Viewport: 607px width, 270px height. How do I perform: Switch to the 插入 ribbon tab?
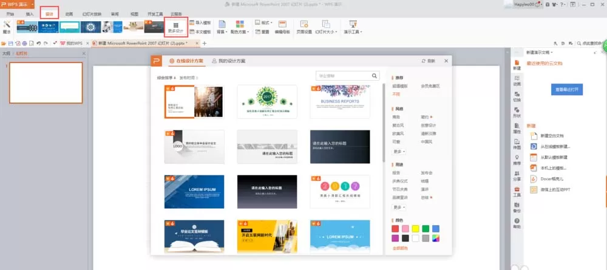click(x=30, y=14)
